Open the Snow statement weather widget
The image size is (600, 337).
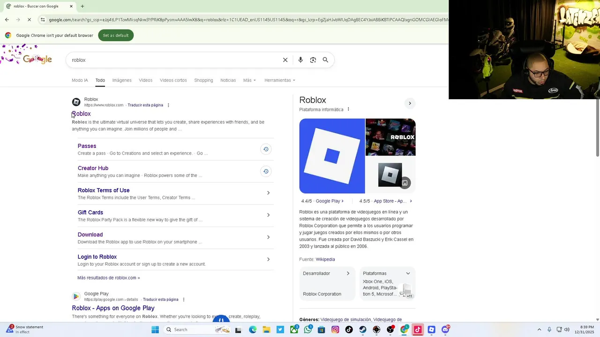point(24,330)
